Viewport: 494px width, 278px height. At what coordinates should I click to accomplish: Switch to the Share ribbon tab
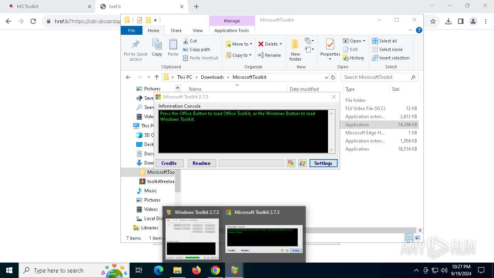click(x=176, y=31)
